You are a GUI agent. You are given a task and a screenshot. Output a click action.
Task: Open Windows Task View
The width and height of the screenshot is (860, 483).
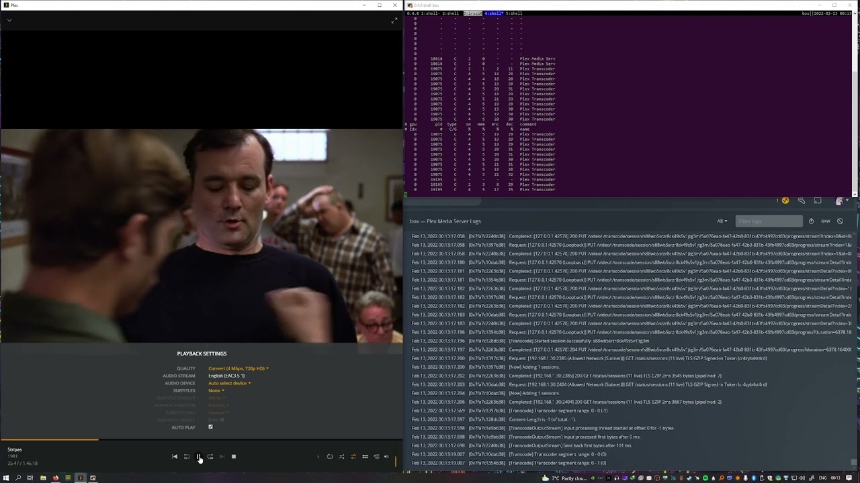(30, 478)
